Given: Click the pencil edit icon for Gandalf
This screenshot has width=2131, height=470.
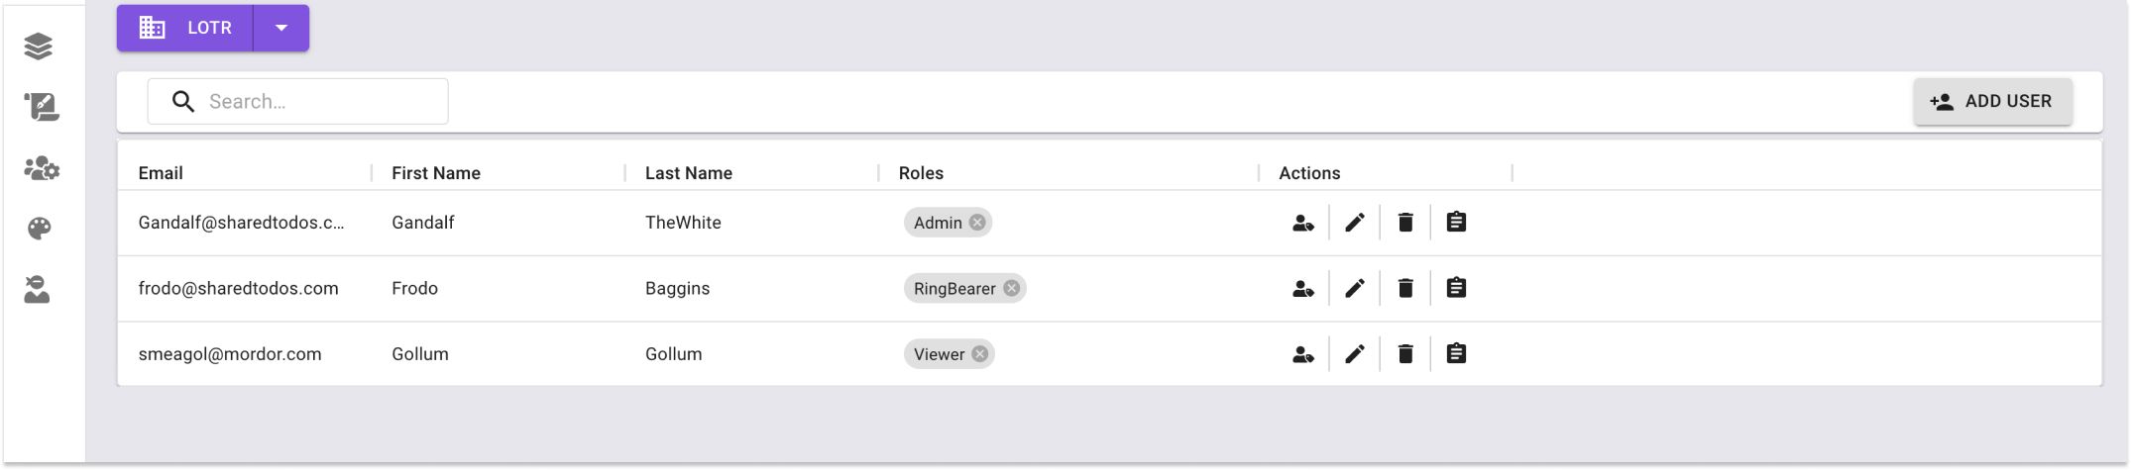Looking at the screenshot, I should [1354, 223].
